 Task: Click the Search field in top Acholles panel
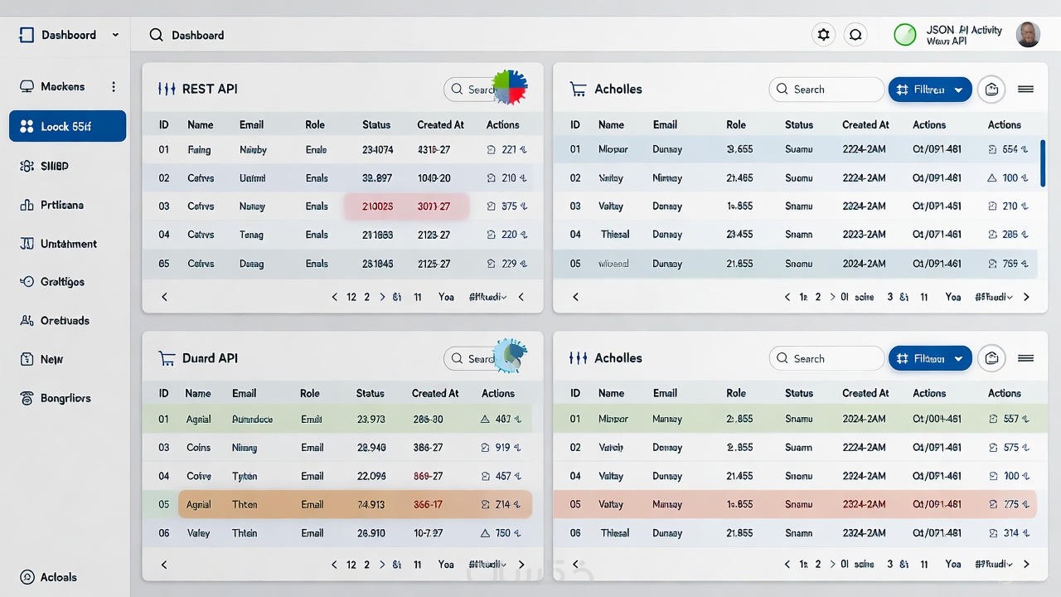point(826,89)
